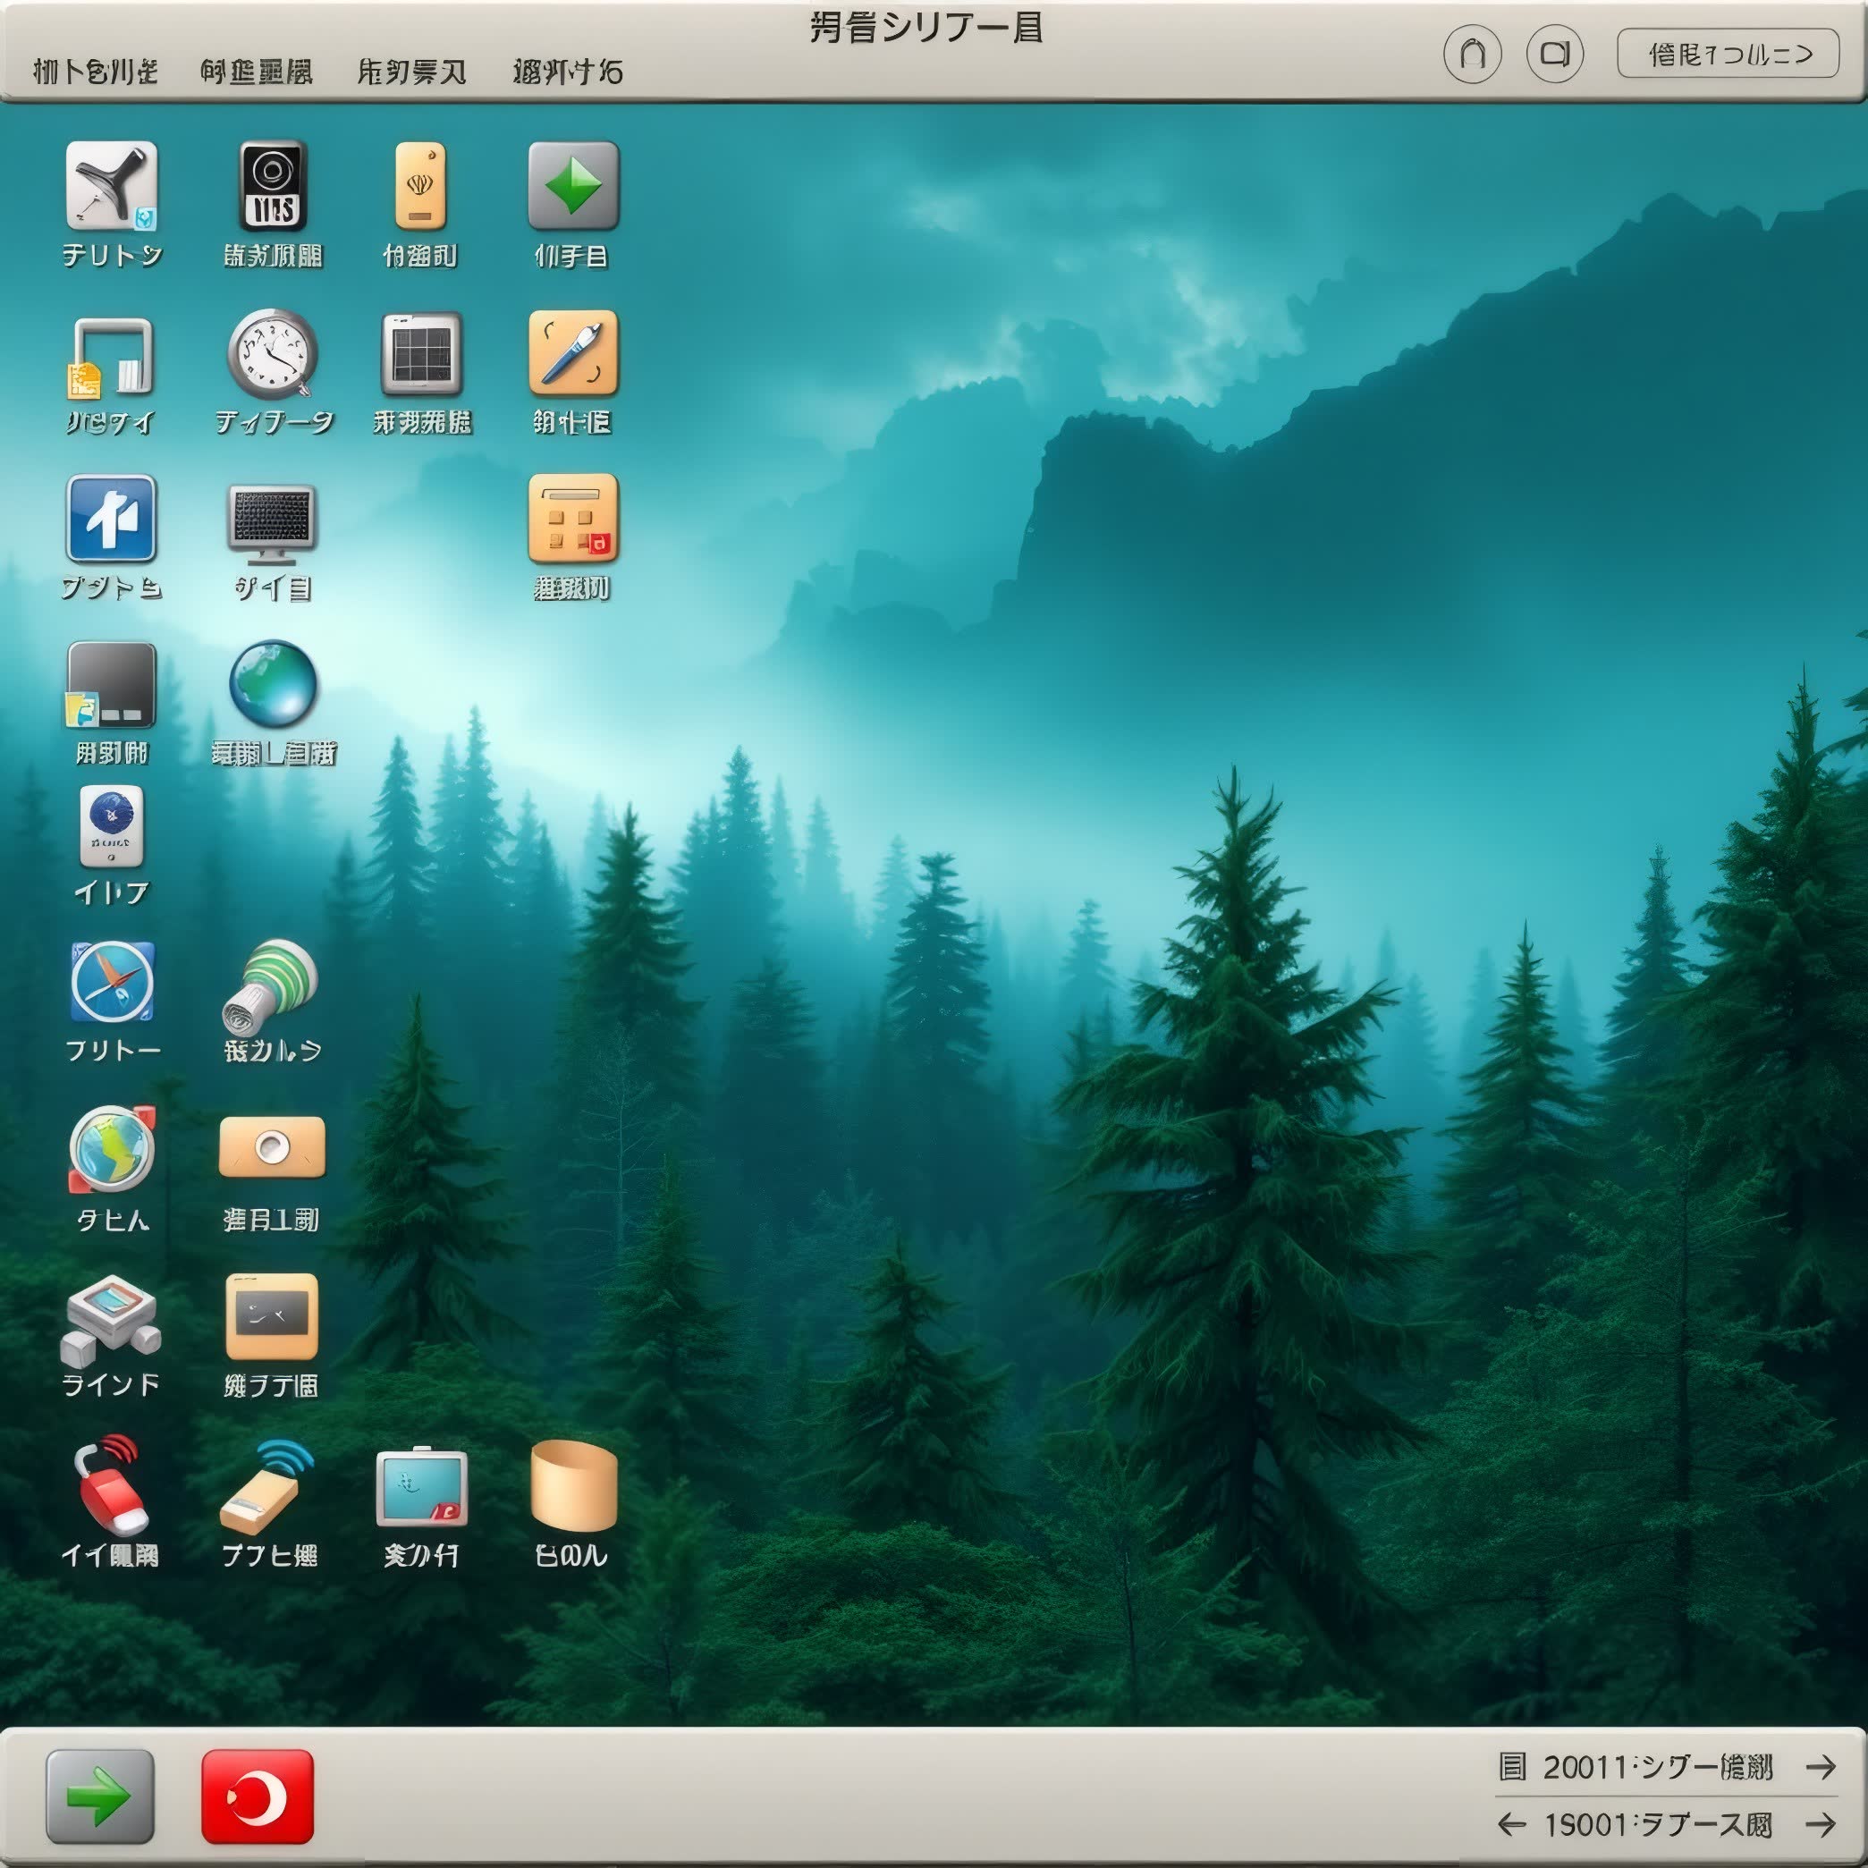Click the top-right labeled text button
The width and height of the screenshot is (1868, 1868).
pos(1728,55)
